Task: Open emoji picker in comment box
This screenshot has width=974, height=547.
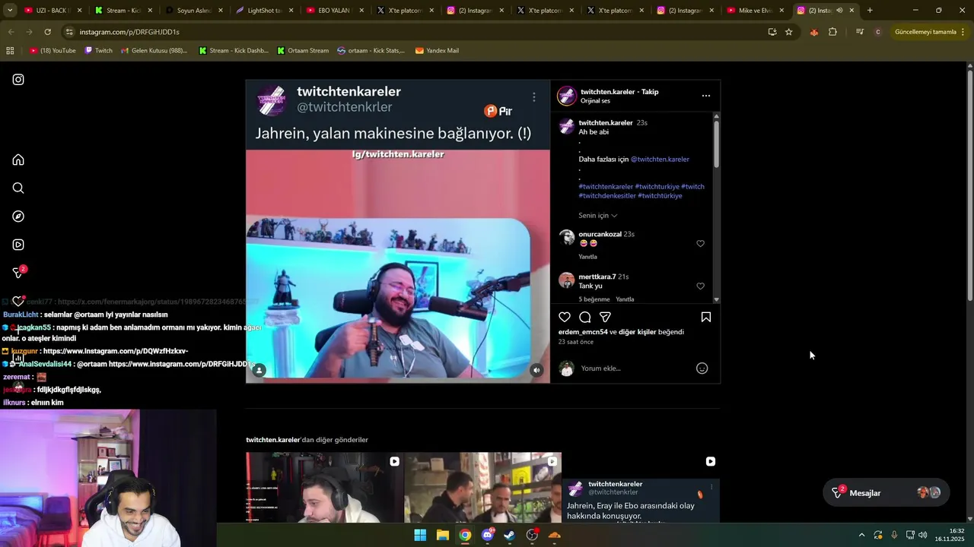Action: (x=702, y=368)
